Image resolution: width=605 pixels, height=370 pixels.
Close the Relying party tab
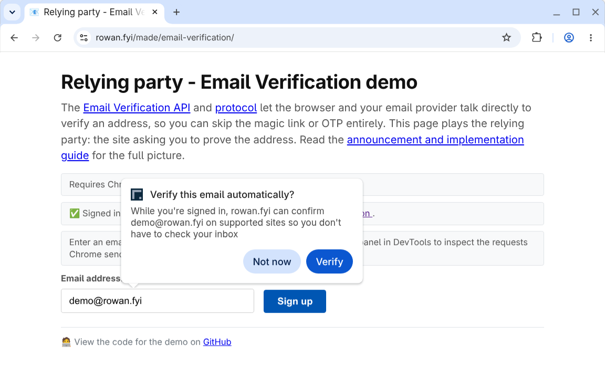[155, 13]
